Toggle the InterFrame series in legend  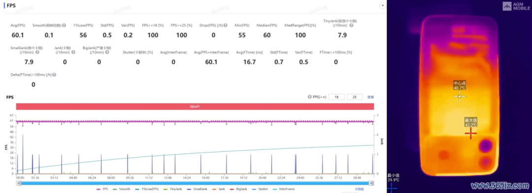click(284, 189)
